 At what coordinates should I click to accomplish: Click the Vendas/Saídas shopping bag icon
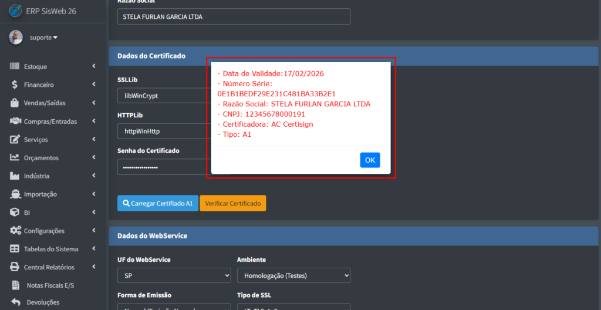(x=14, y=103)
